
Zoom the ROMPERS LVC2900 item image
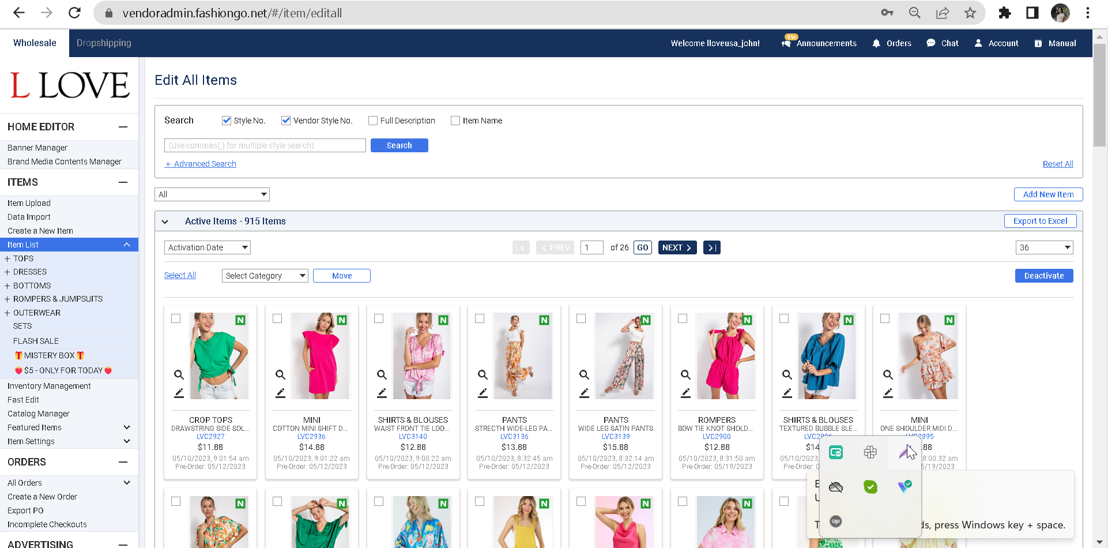pyautogui.click(x=685, y=375)
